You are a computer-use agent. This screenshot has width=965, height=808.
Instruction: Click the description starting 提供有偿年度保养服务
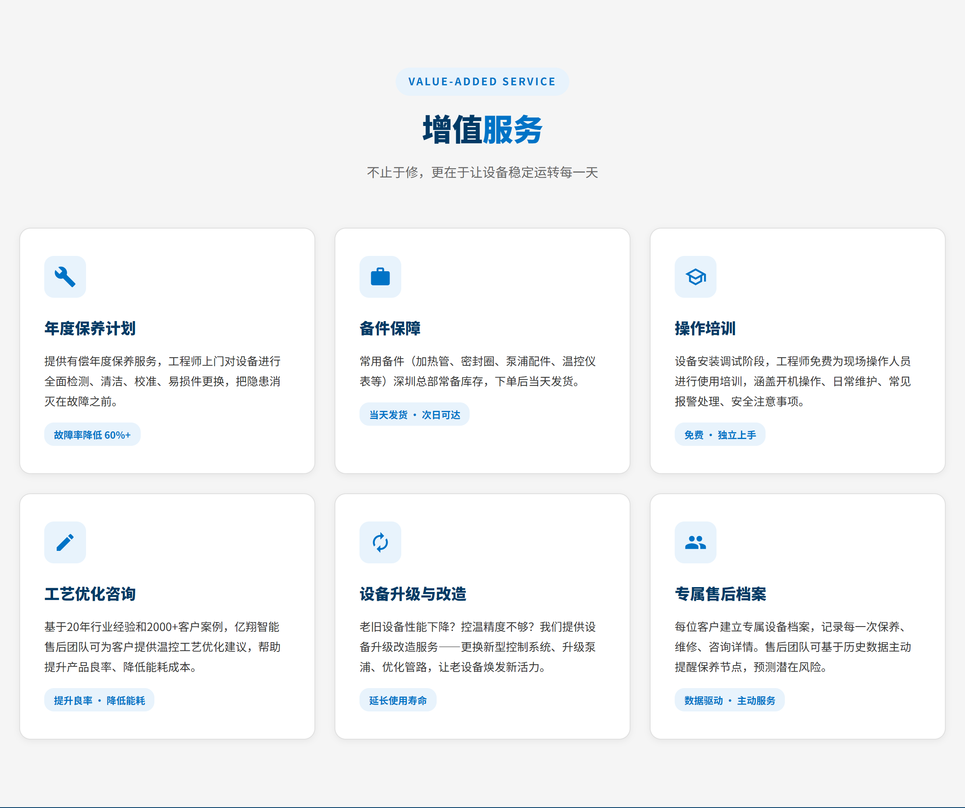tap(163, 381)
